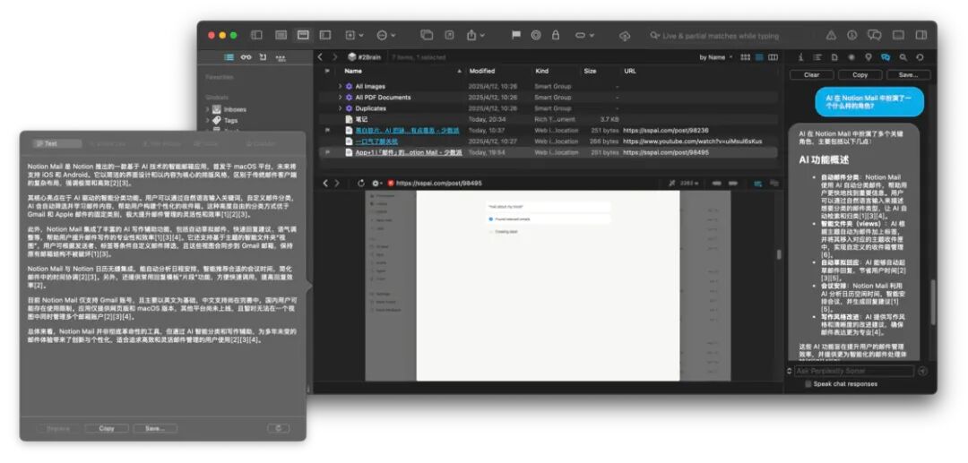The width and height of the screenshot is (968, 463).
Task: Click Clear in the chat inspector
Action: pyautogui.click(x=812, y=74)
